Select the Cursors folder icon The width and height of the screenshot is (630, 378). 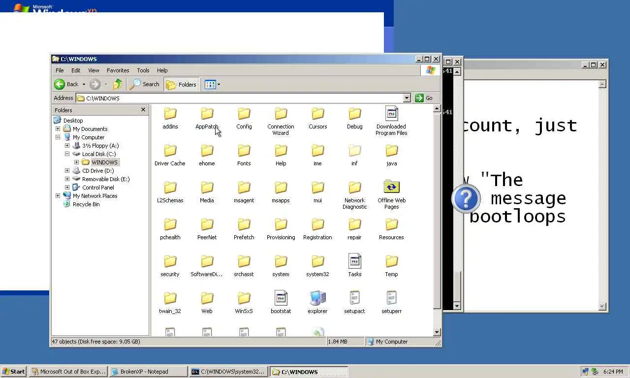tap(318, 114)
